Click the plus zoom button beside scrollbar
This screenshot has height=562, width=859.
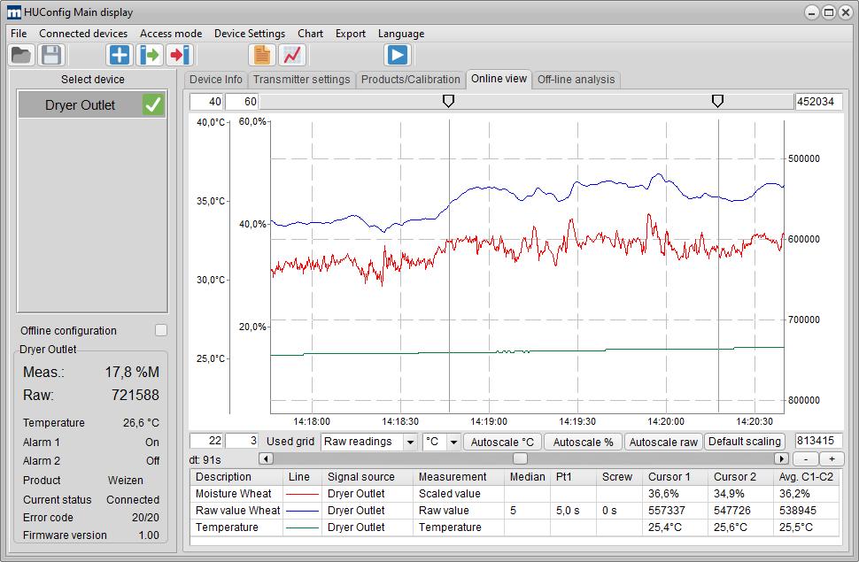pos(832,458)
